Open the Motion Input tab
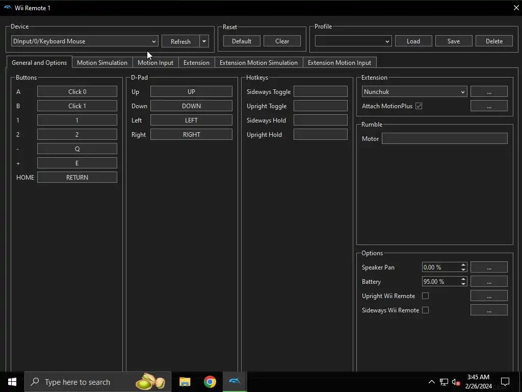 point(155,63)
